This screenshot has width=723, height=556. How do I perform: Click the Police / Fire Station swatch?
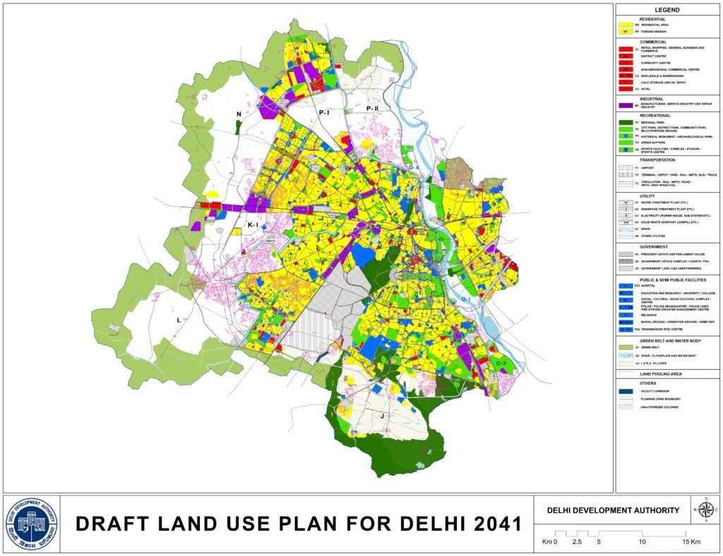click(626, 308)
